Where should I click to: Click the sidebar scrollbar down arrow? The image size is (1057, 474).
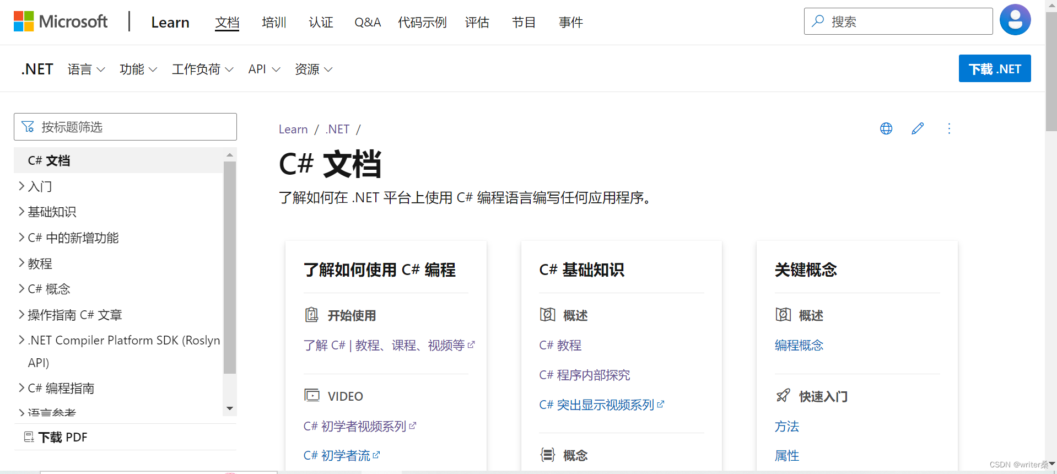[x=230, y=408]
